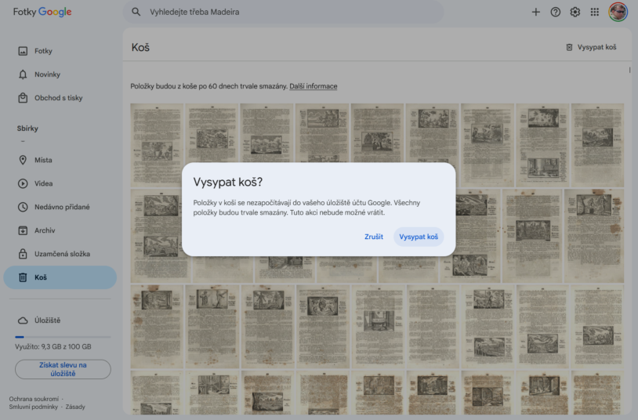Open the Další informace link
638x420 pixels.
[314, 86]
